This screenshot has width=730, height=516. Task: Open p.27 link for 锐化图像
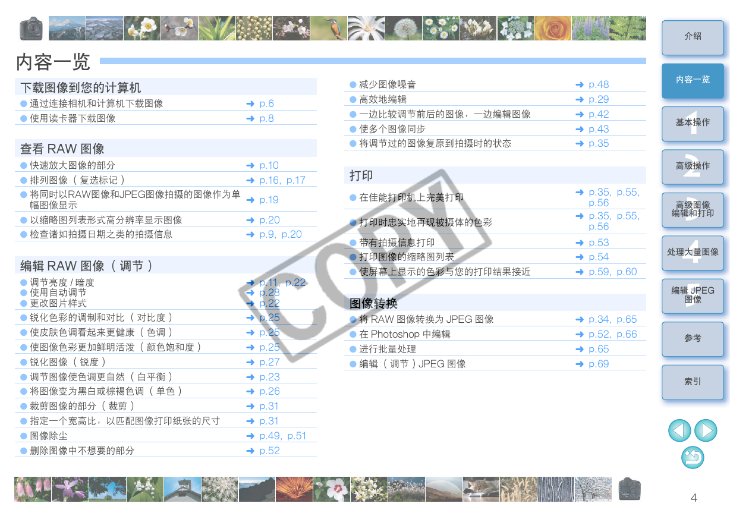pos(269,362)
